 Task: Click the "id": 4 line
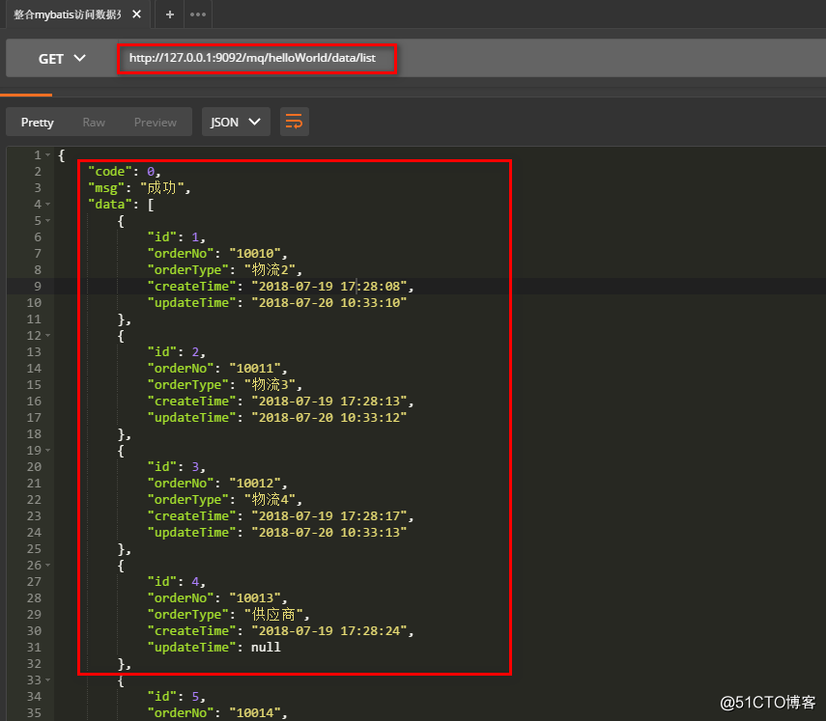tap(177, 582)
